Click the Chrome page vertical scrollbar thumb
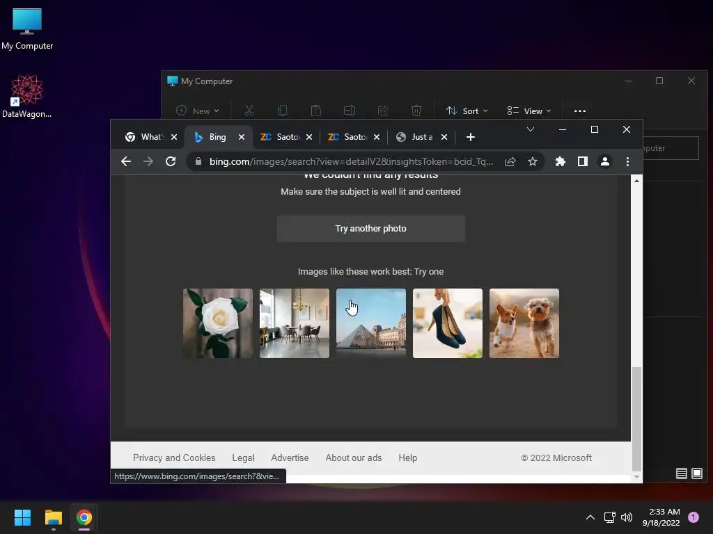Image resolution: width=713 pixels, height=534 pixels. tap(636, 419)
